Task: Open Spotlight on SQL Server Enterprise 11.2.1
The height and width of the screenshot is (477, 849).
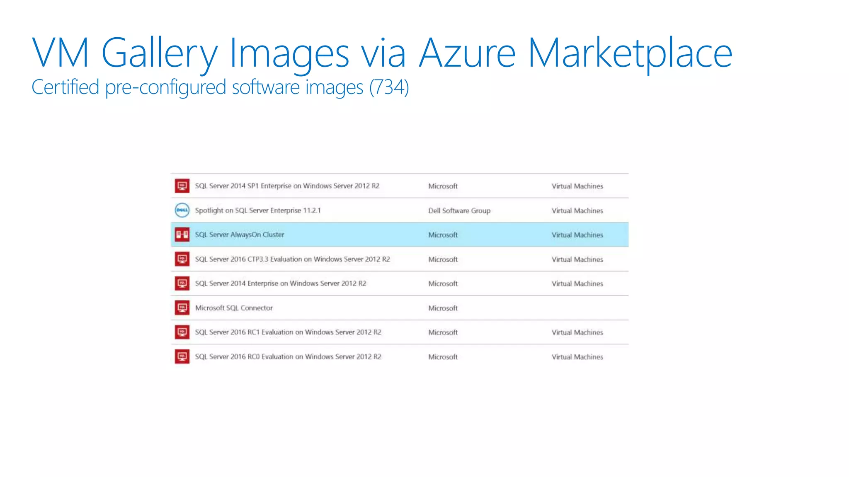Action: [x=257, y=210]
